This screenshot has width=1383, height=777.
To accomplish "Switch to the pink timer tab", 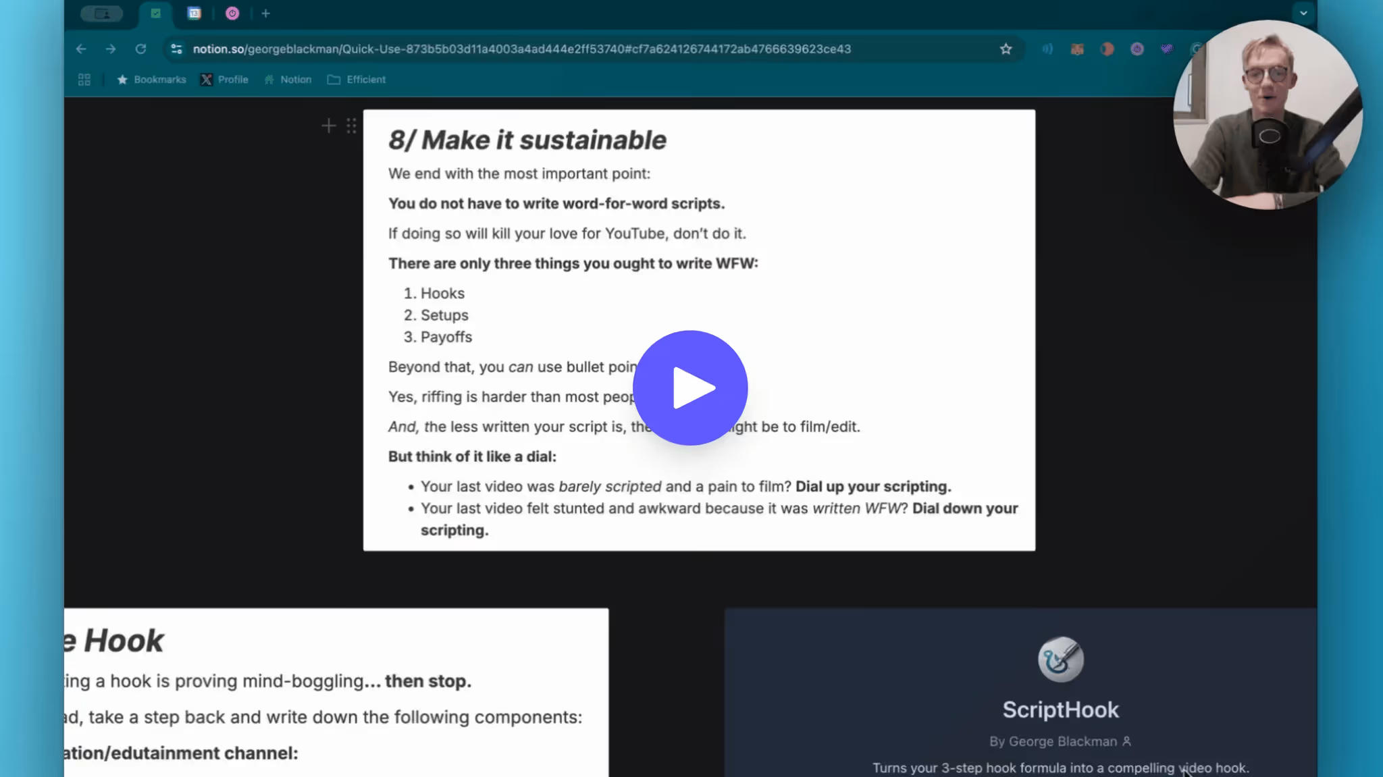I will click(232, 14).
